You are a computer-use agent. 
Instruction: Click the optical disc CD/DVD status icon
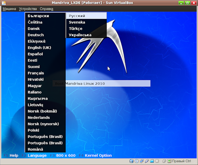pos(137,161)
